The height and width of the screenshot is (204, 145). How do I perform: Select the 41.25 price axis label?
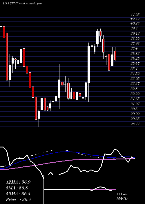[x=135, y=15]
